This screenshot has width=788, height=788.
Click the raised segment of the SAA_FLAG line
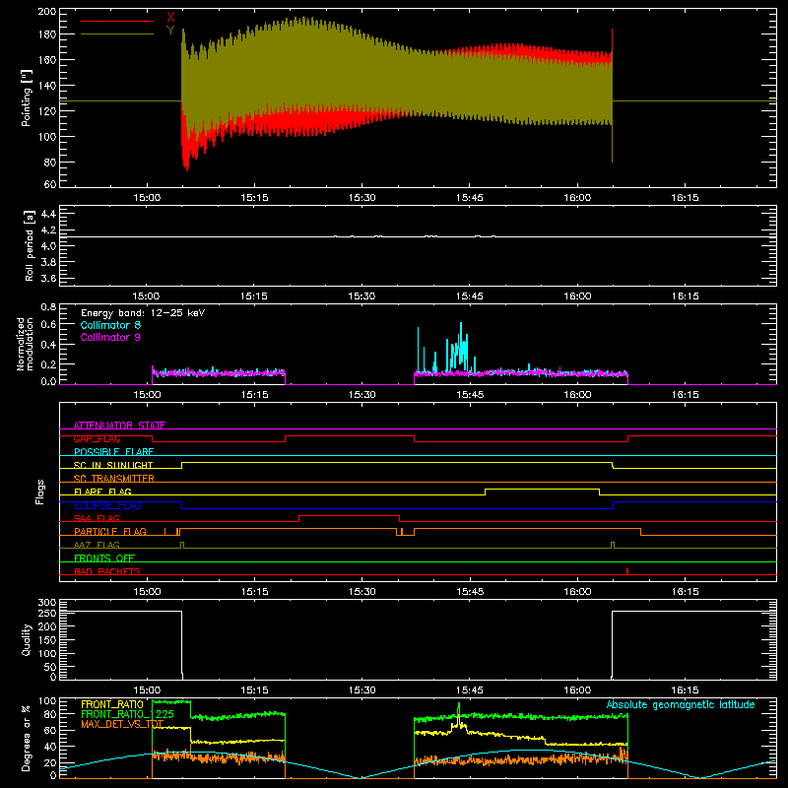pyautogui.click(x=350, y=515)
